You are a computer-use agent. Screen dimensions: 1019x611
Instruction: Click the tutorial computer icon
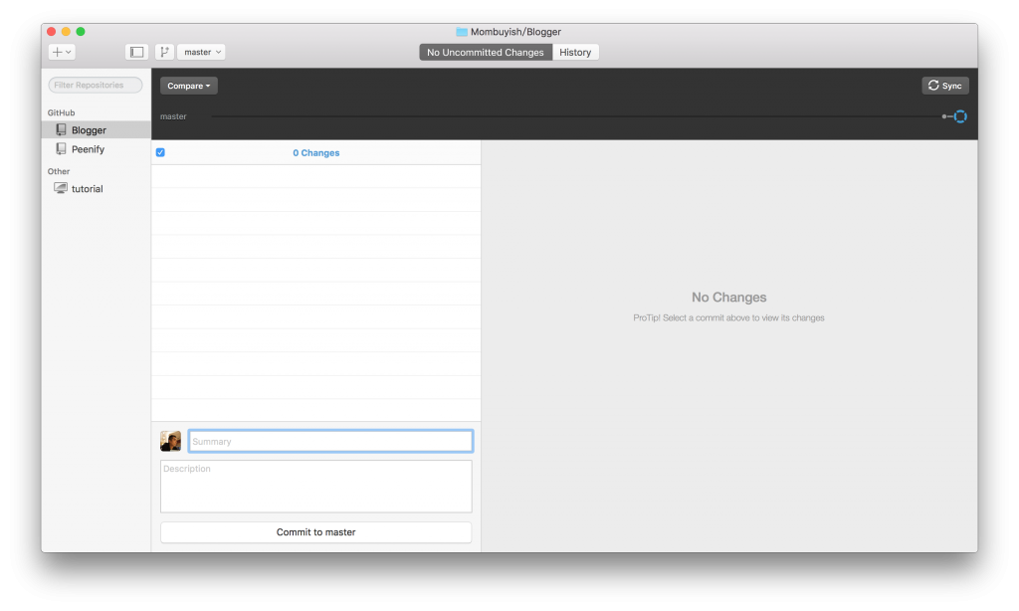pos(61,188)
